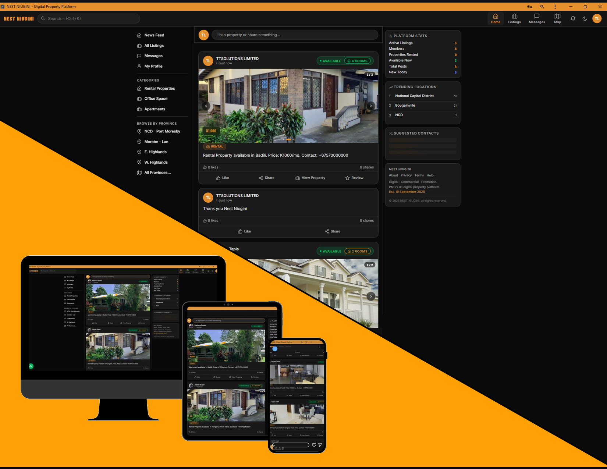The width and height of the screenshot is (607, 469).
Task: Open the Terms footer link
Action: tap(419, 175)
